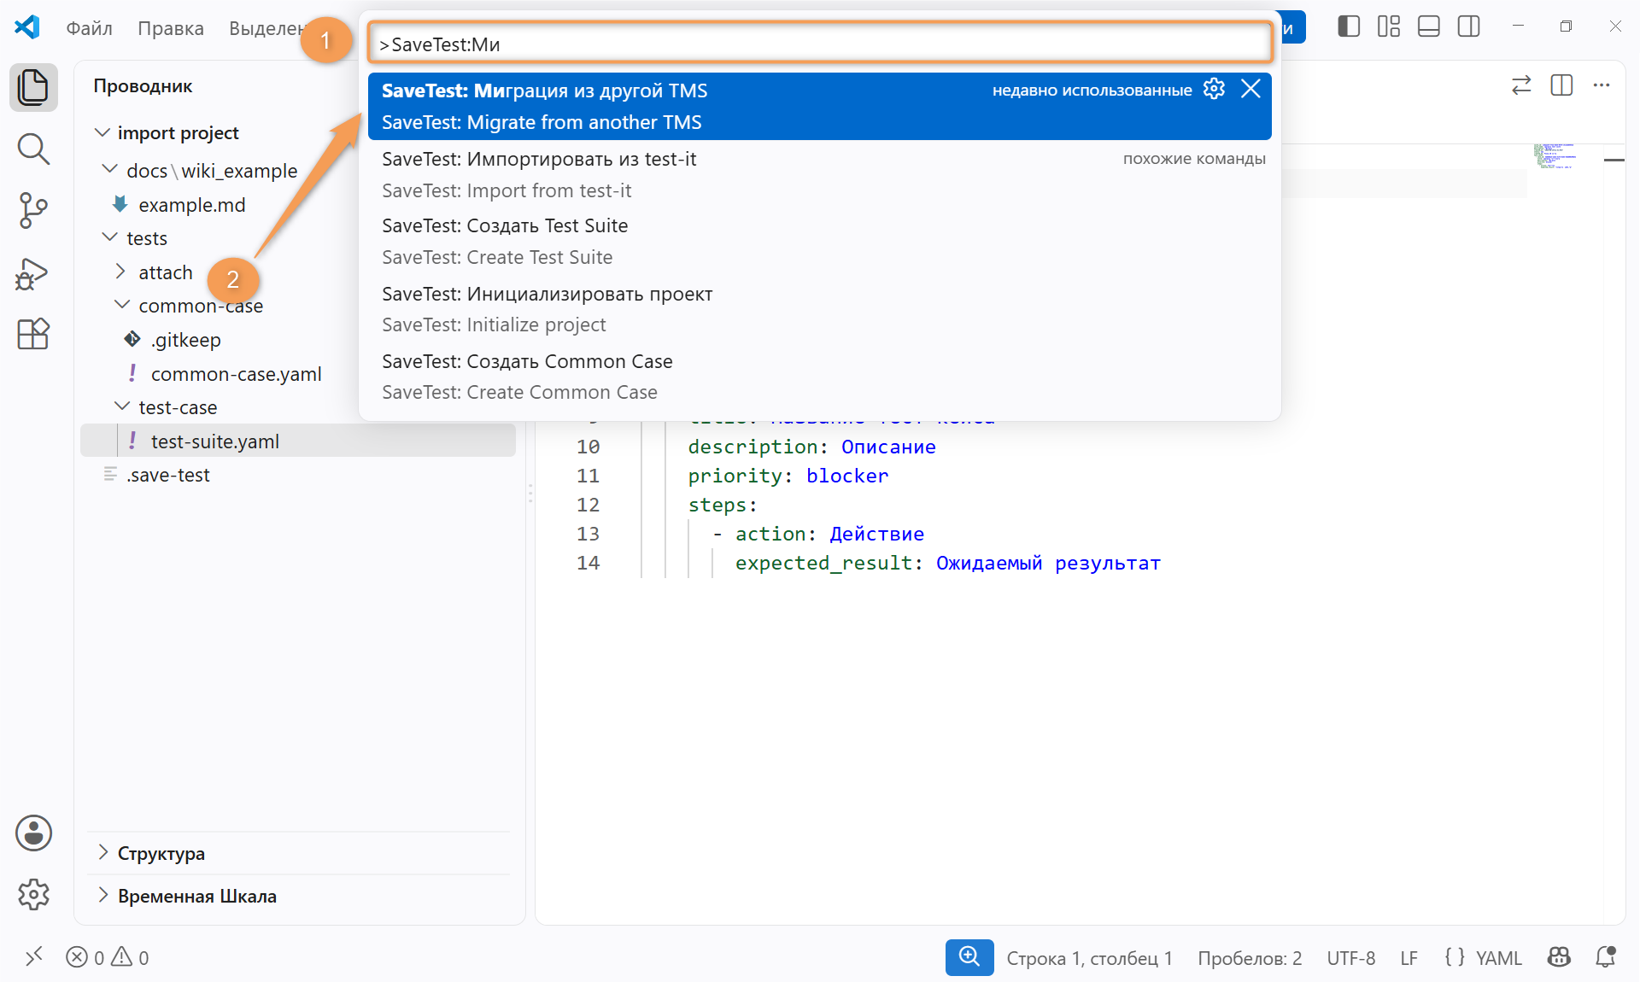Select SaveTest: Импортировать из test-it command
This screenshot has height=982, width=1640.
pyautogui.click(x=819, y=174)
